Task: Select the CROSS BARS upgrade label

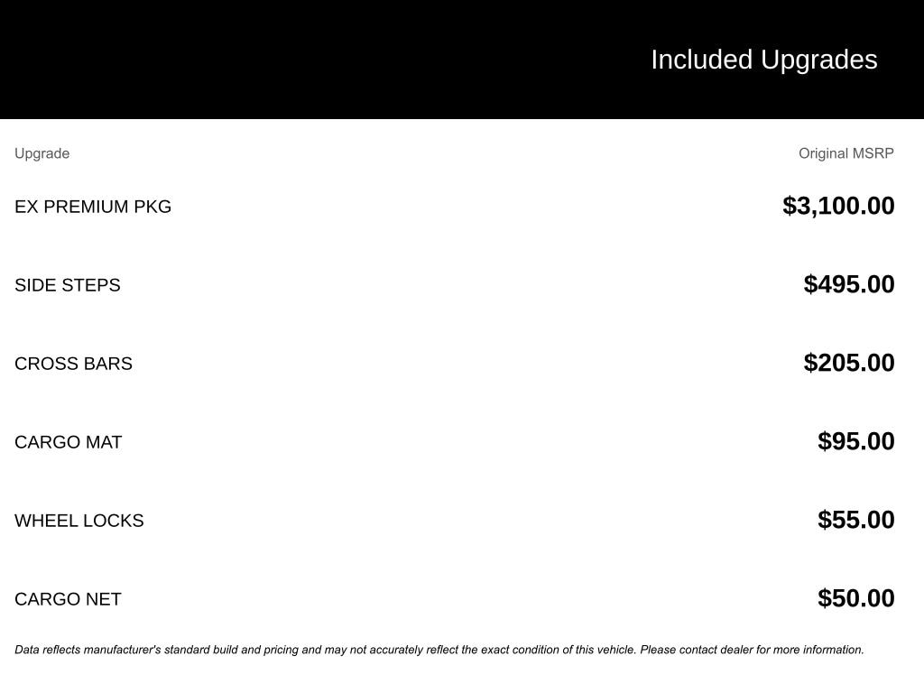Action: click(73, 364)
